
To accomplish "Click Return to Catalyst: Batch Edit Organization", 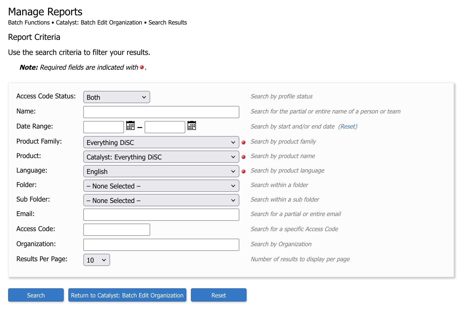I will click(127, 295).
